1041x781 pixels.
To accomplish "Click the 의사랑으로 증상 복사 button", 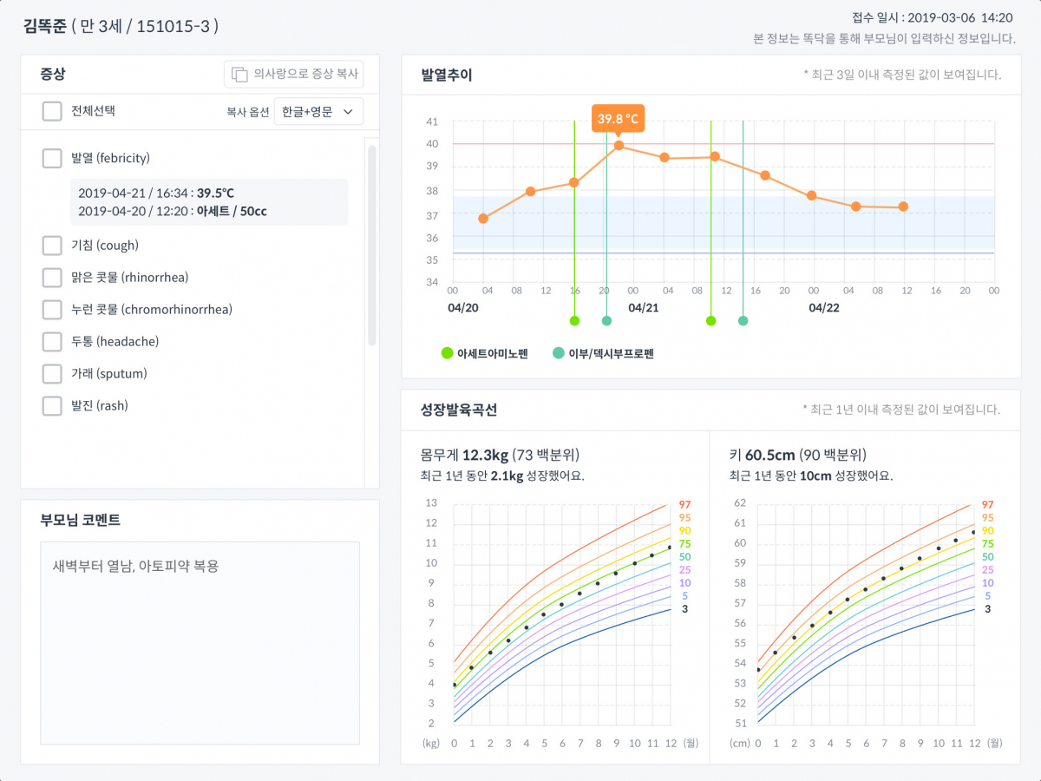I will [294, 75].
